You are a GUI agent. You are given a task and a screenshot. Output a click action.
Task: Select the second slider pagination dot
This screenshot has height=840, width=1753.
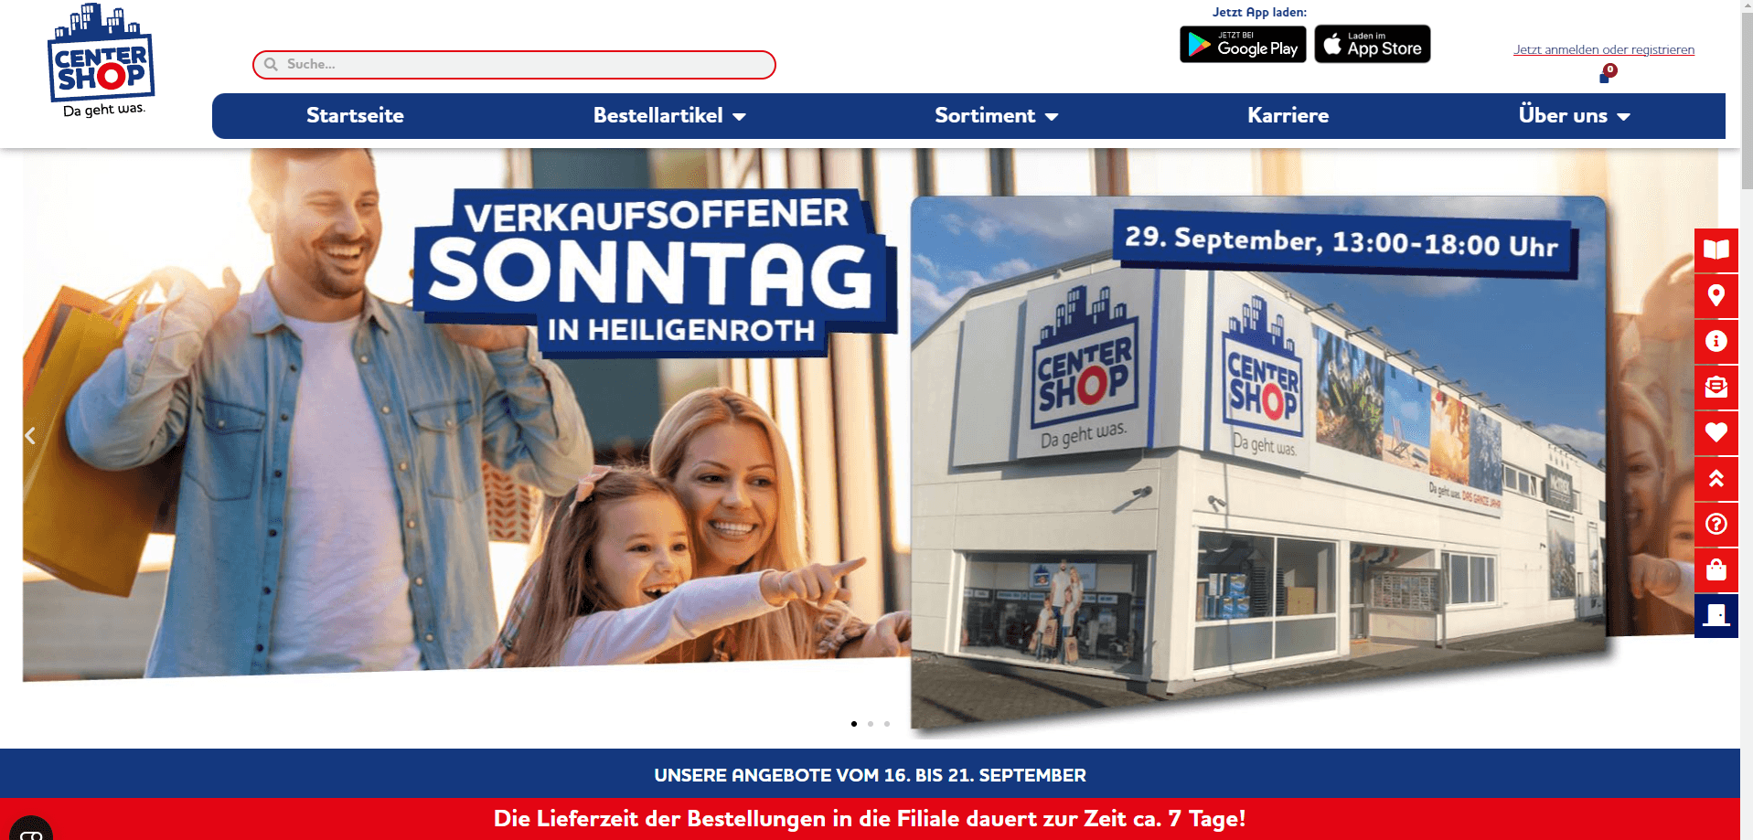click(x=871, y=724)
